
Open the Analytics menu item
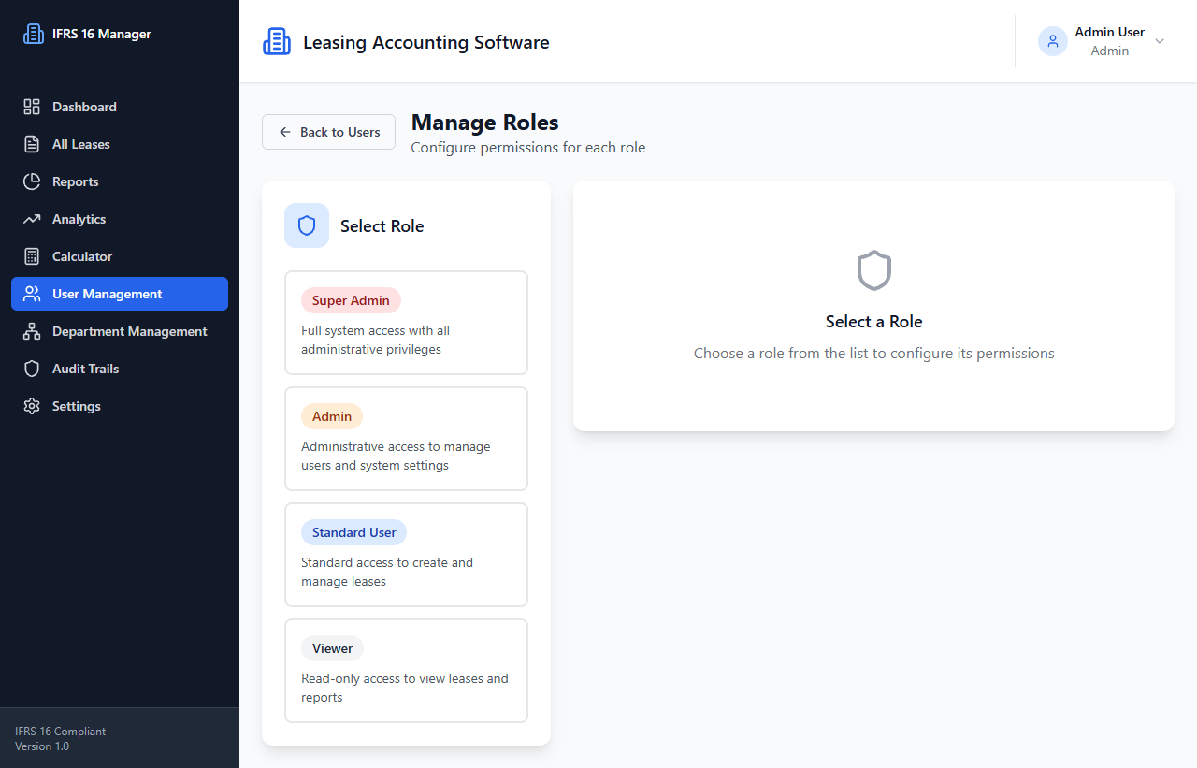[x=120, y=219]
